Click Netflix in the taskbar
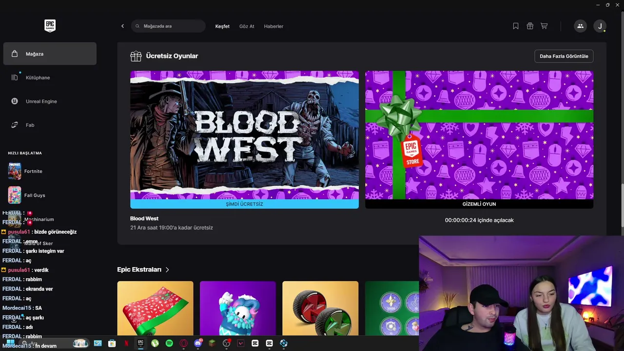Screen dimensions: 624x351 126,343
